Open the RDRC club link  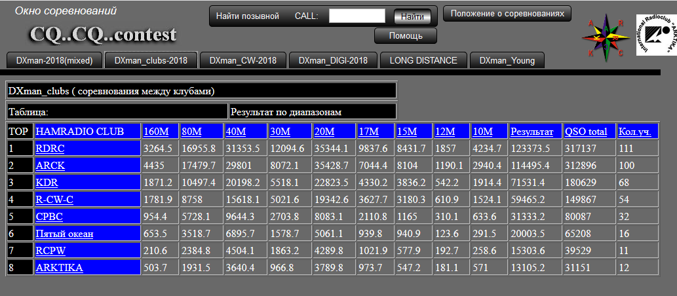(50, 149)
